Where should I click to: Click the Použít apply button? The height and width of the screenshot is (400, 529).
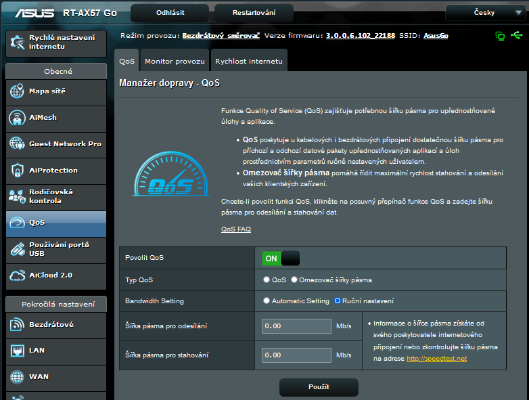coord(319,386)
